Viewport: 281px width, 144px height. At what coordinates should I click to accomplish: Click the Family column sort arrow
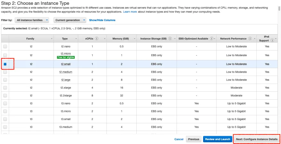(52, 39)
